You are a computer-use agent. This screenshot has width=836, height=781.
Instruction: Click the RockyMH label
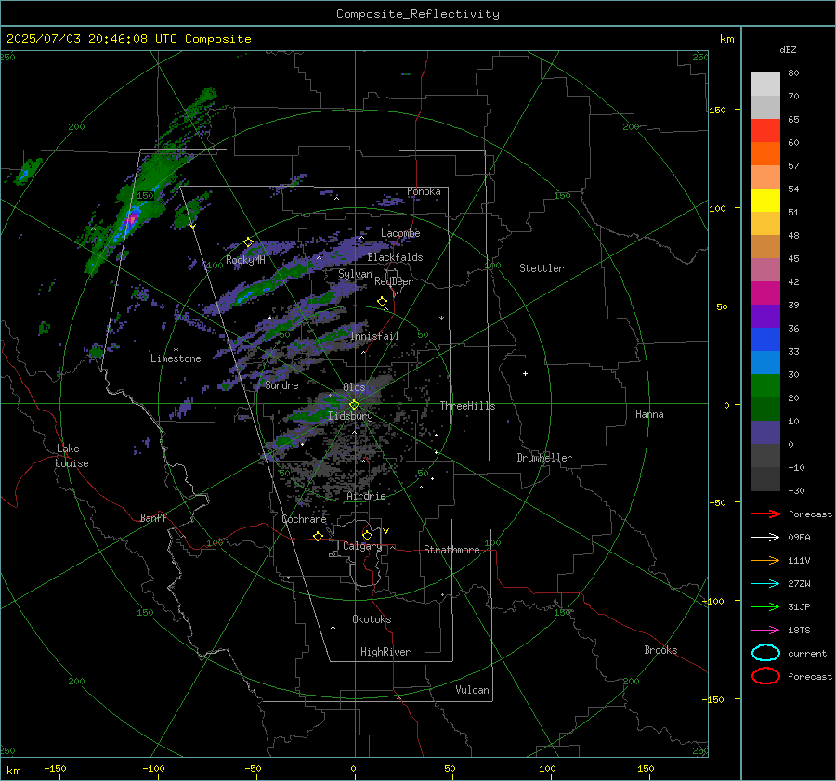[x=245, y=260]
